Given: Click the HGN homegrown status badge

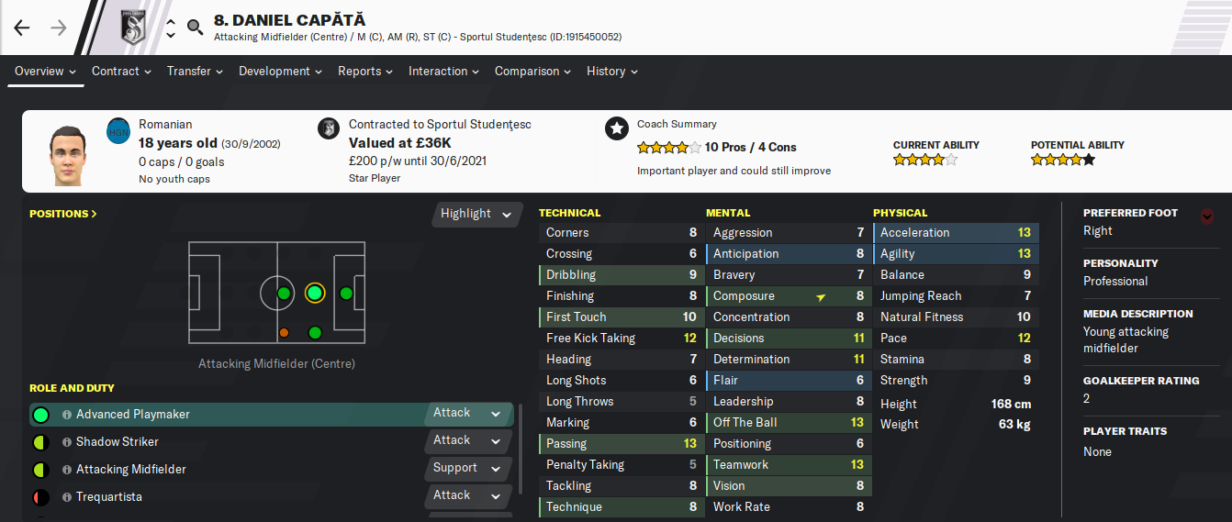Looking at the screenshot, I should tap(118, 129).
